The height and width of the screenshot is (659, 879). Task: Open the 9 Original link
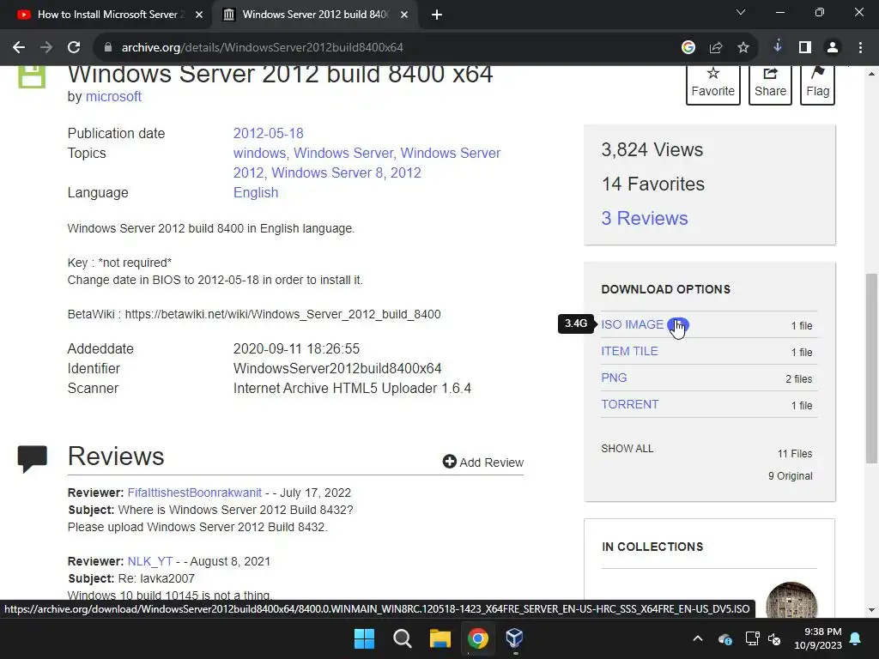tap(790, 475)
